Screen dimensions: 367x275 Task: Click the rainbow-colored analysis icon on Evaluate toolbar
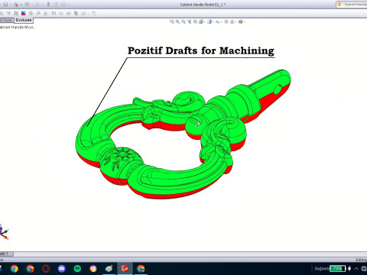click(x=24, y=13)
